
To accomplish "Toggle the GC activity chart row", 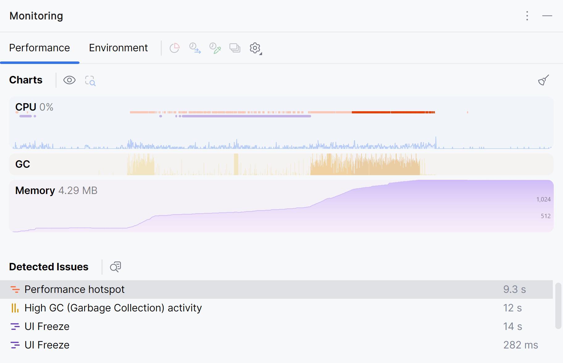I will pyautogui.click(x=23, y=164).
